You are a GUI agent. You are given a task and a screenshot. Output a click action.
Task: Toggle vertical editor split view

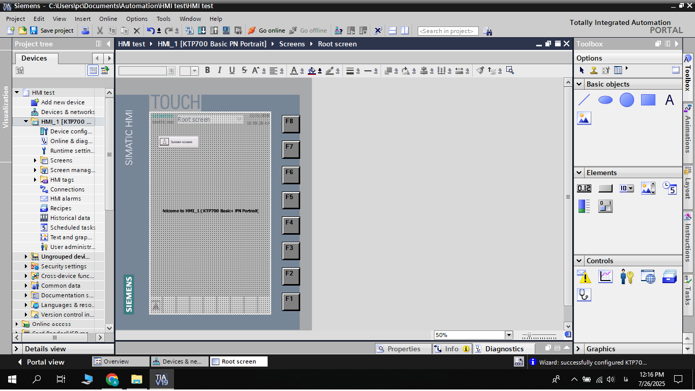point(404,31)
